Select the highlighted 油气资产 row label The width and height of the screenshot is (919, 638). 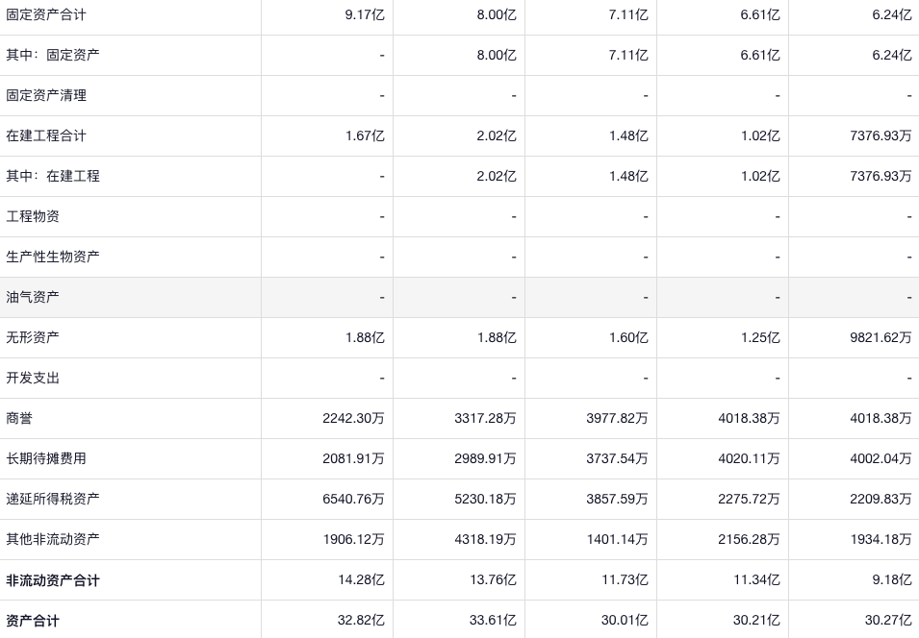click(33, 297)
